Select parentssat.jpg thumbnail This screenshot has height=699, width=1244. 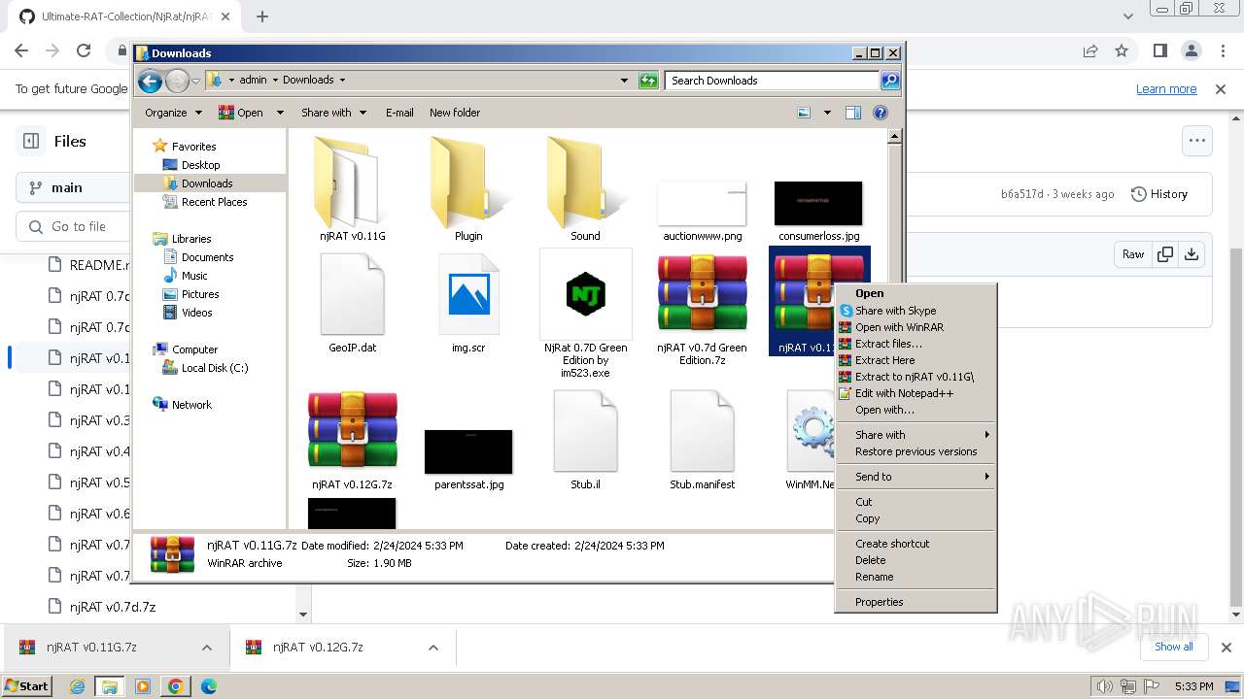(x=468, y=451)
